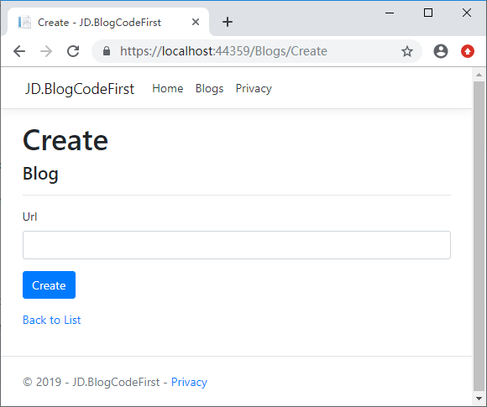Click the JD.BlogCodeFirst brand link
487x407 pixels.
pyautogui.click(x=80, y=89)
